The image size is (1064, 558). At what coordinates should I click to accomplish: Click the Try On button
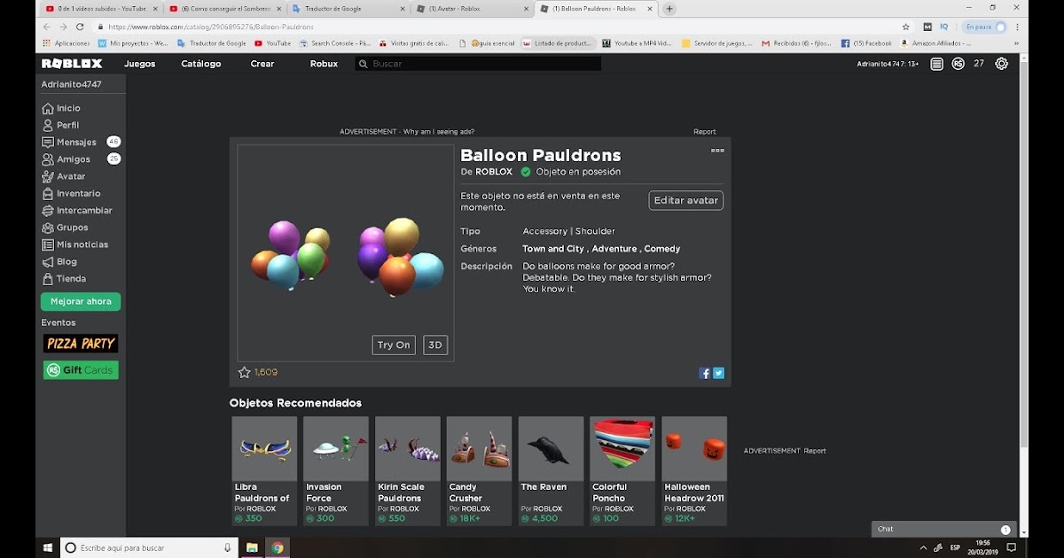coord(394,345)
